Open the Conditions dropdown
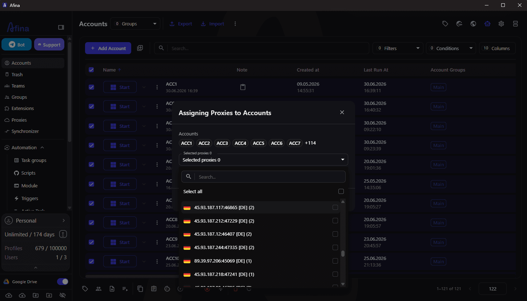 451,48
